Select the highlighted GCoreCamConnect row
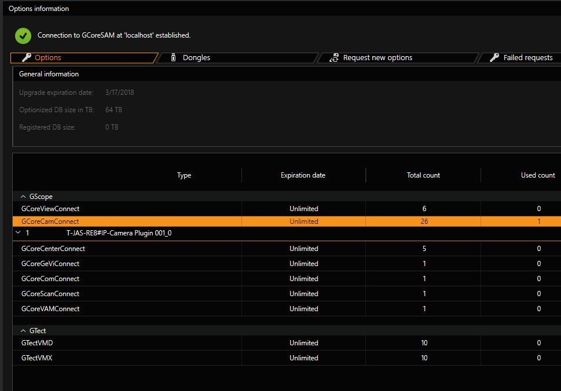 (287, 221)
